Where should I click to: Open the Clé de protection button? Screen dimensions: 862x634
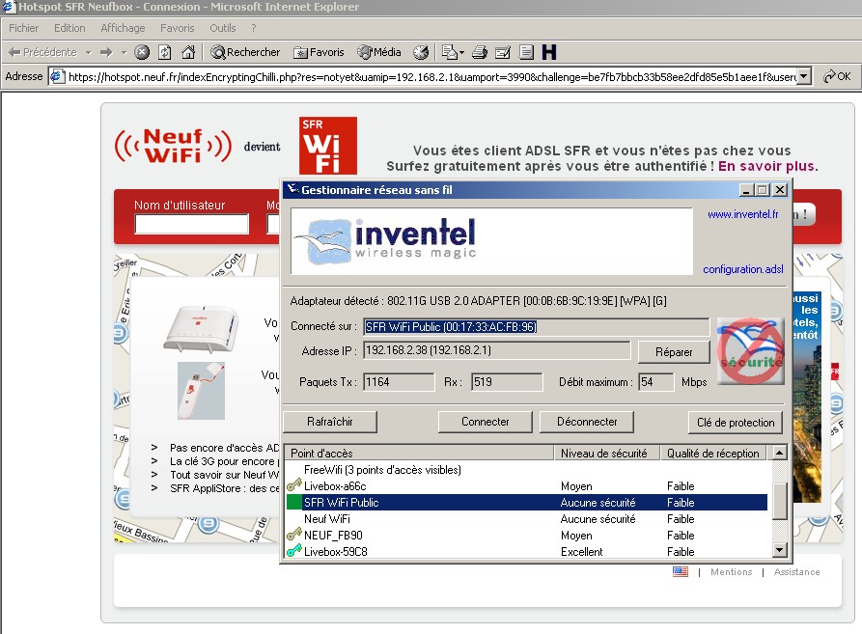coord(736,423)
